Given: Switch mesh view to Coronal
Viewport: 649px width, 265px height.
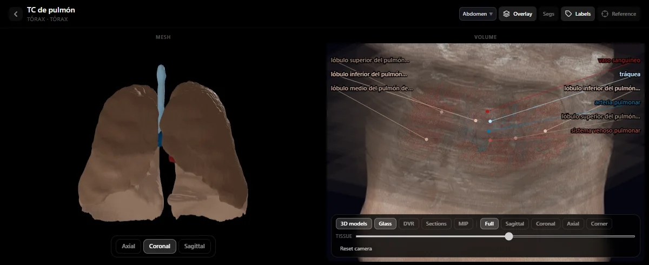Looking at the screenshot, I should point(160,246).
